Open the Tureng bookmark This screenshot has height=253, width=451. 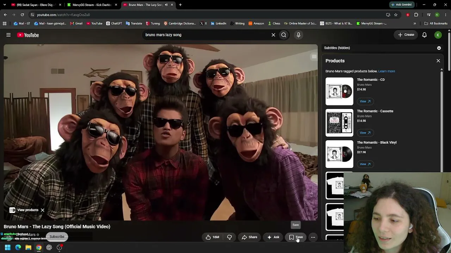(x=152, y=24)
